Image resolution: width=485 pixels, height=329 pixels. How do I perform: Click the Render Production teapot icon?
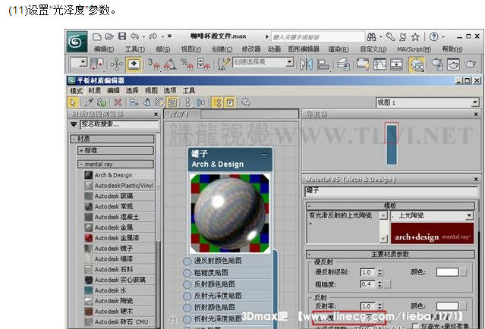471,64
